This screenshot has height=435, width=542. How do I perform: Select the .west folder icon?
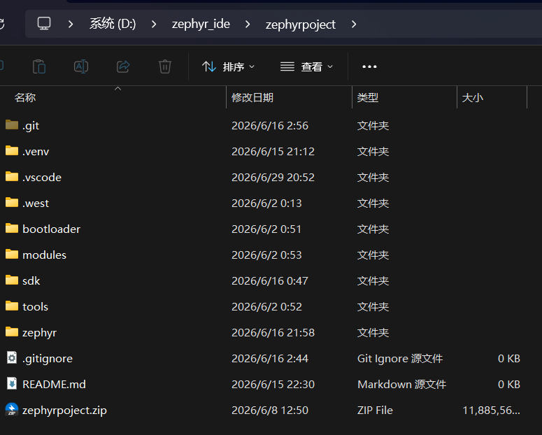(12, 202)
